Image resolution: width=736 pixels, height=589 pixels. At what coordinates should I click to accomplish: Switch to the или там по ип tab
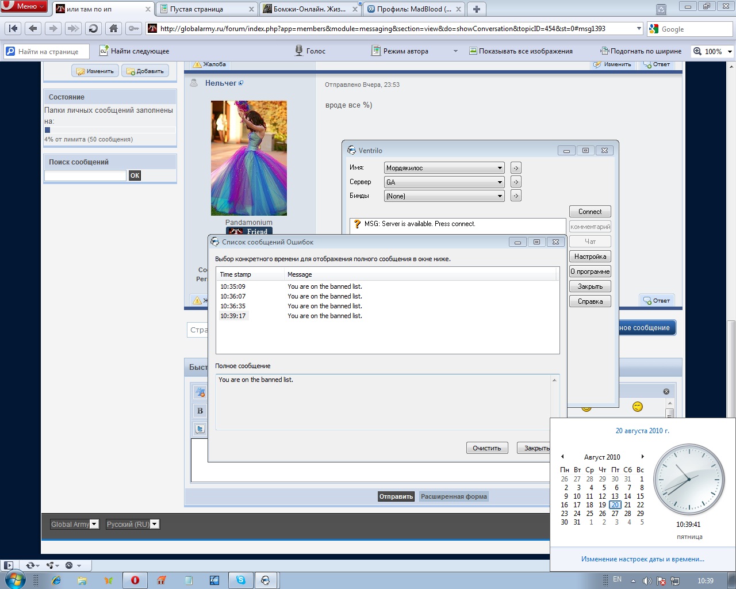click(x=103, y=9)
